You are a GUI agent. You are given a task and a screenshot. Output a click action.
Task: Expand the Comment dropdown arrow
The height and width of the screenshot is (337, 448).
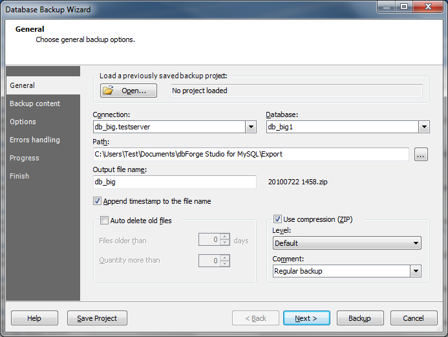[x=416, y=271]
